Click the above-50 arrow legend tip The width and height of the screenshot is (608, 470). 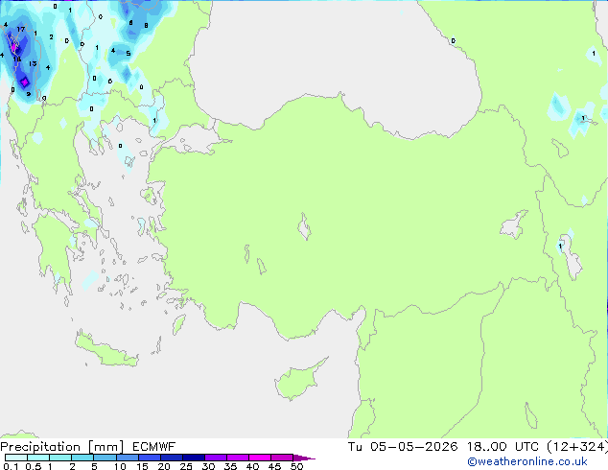(x=304, y=458)
